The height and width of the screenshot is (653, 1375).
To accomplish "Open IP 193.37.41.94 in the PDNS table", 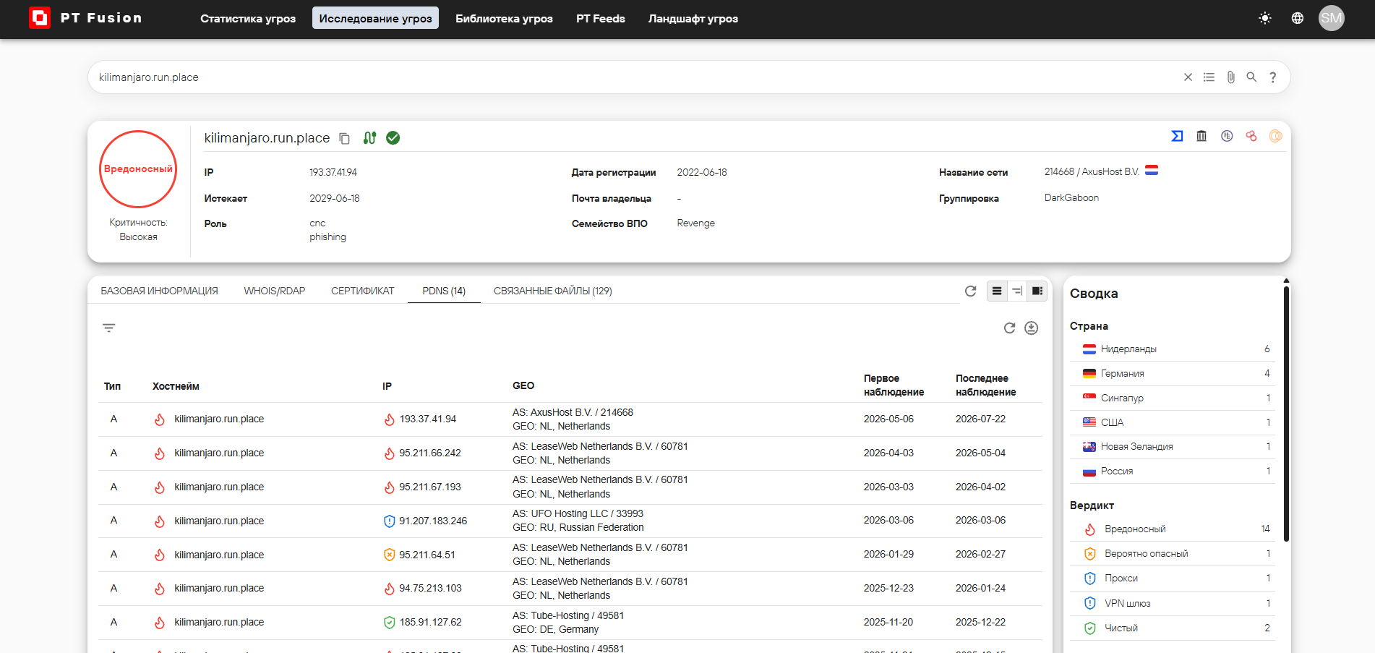I will click(428, 419).
